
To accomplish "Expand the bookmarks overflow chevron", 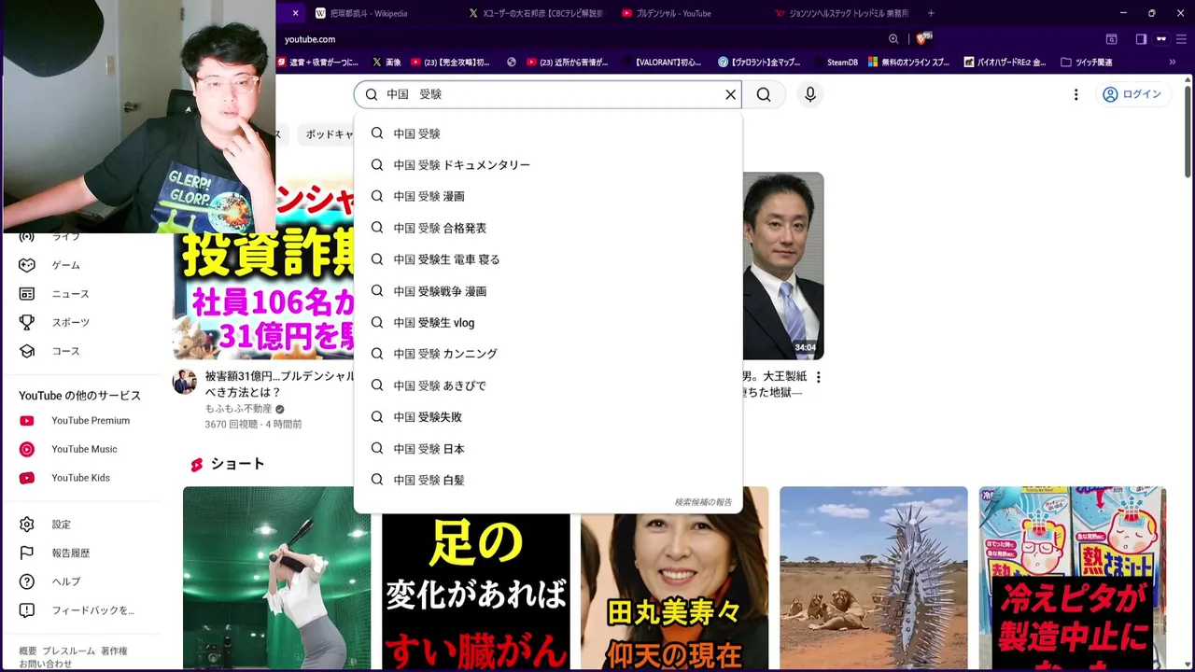I will [1172, 63].
